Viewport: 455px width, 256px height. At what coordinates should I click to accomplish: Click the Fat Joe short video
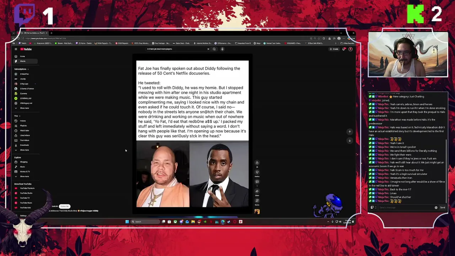tap(192, 134)
